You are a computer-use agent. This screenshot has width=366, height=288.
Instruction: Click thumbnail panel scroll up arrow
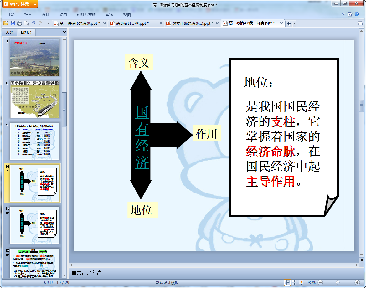point(64,39)
